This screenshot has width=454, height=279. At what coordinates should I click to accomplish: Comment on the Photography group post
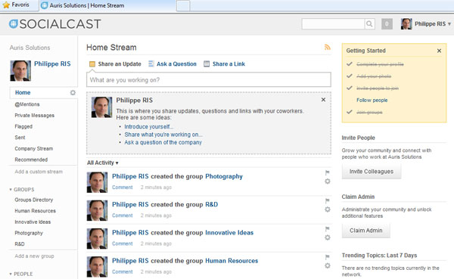122,188
